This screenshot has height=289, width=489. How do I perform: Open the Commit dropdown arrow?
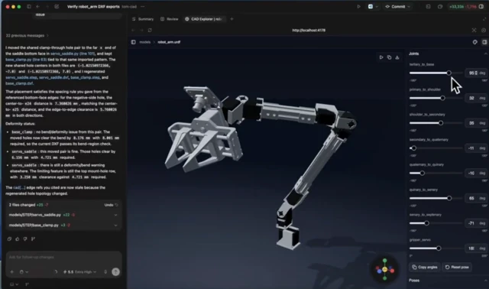coord(409,7)
